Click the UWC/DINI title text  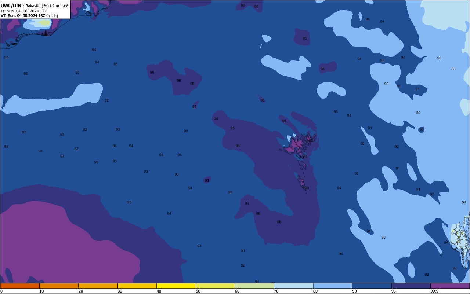[x=12, y=6]
